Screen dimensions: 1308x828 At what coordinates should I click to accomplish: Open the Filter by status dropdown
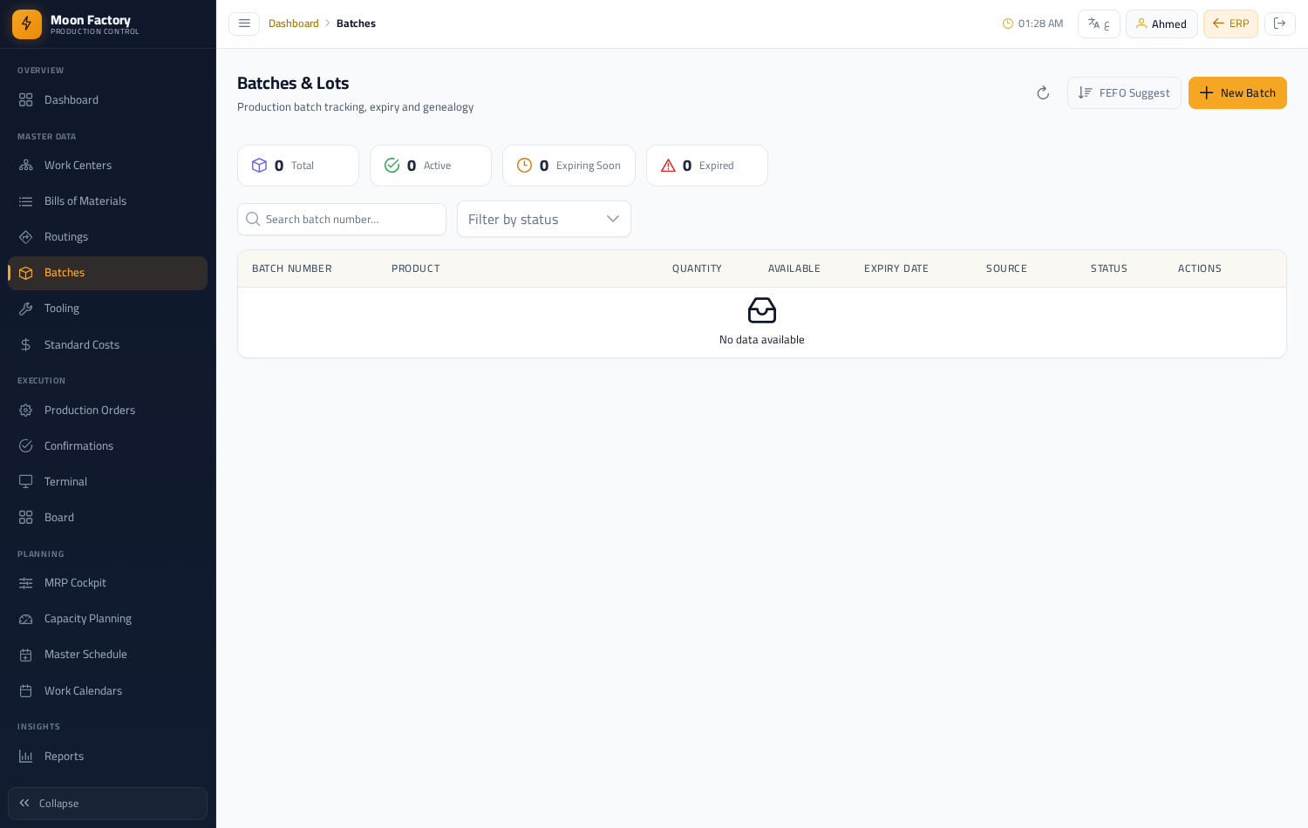(x=544, y=220)
